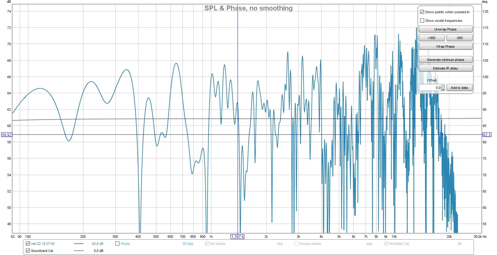Screen dimensions: 497x255
Task: Click the Wrap Phase button
Action: pos(445,46)
